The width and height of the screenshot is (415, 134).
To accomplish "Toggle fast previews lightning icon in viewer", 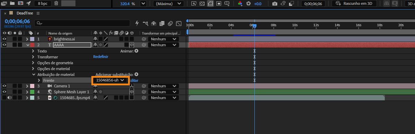I will pos(194,4).
